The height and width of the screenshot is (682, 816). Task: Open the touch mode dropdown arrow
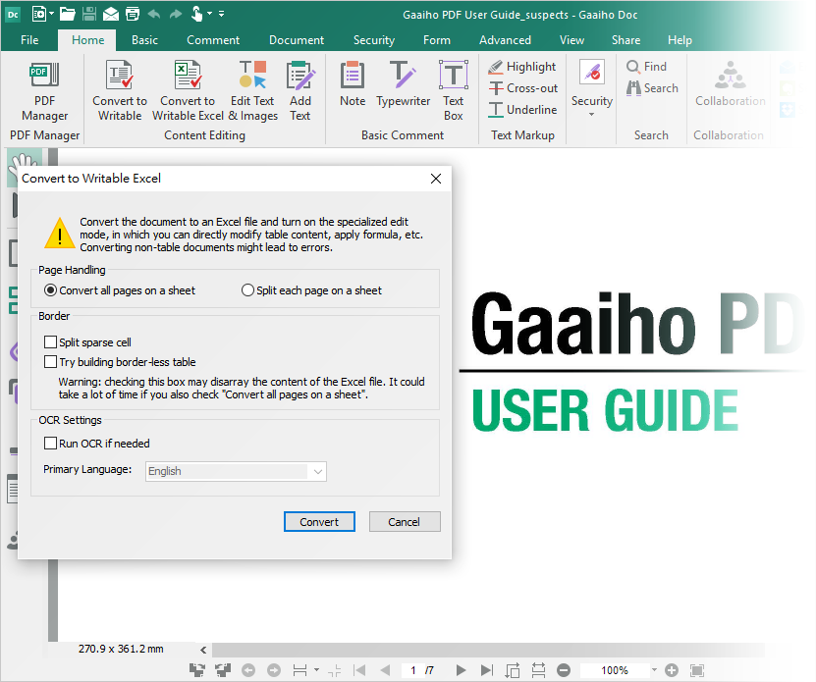click(x=210, y=14)
